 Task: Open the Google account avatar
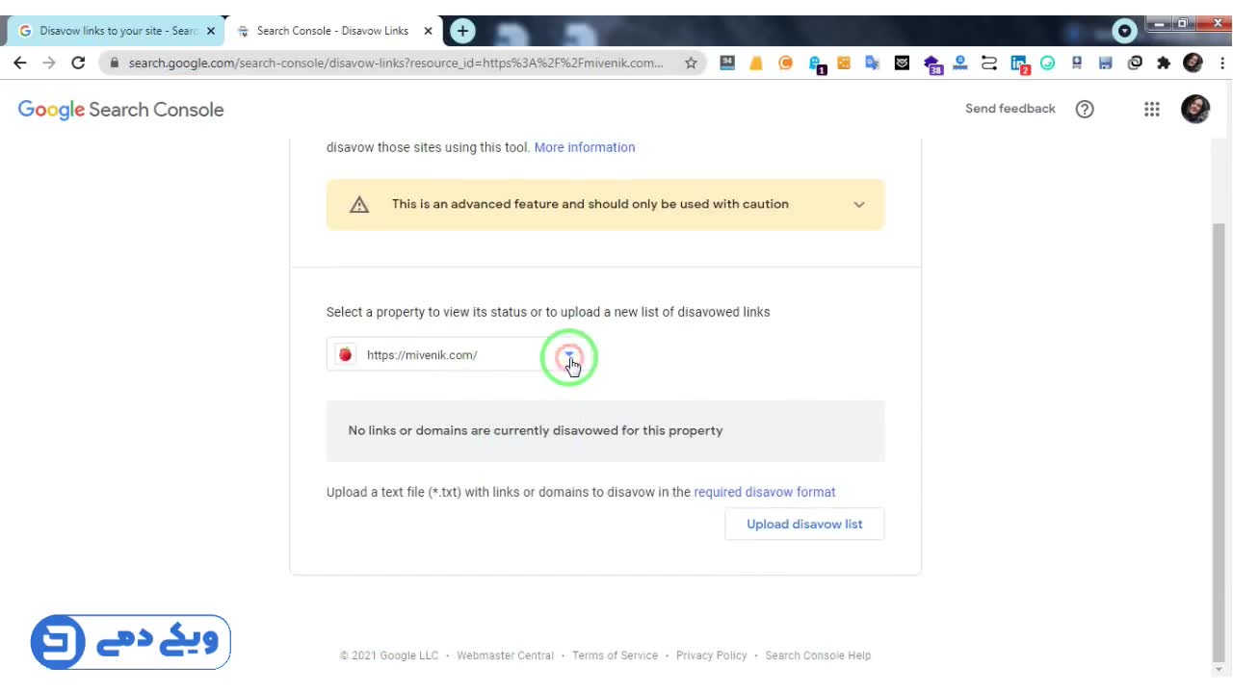[x=1195, y=109]
